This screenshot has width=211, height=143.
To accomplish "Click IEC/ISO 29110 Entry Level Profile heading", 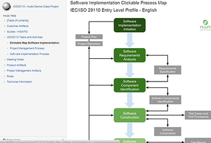I will coord(114,10).
